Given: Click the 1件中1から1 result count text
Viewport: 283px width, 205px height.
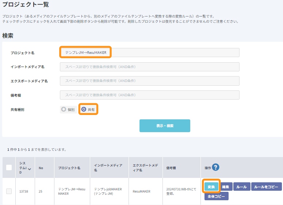Looking at the screenshot, I should pos(37,149).
